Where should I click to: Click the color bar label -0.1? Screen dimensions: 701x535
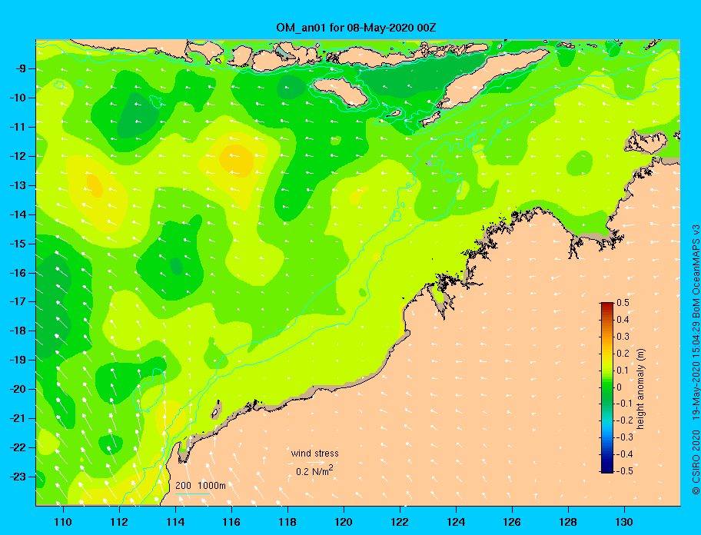(x=624, y=404)
